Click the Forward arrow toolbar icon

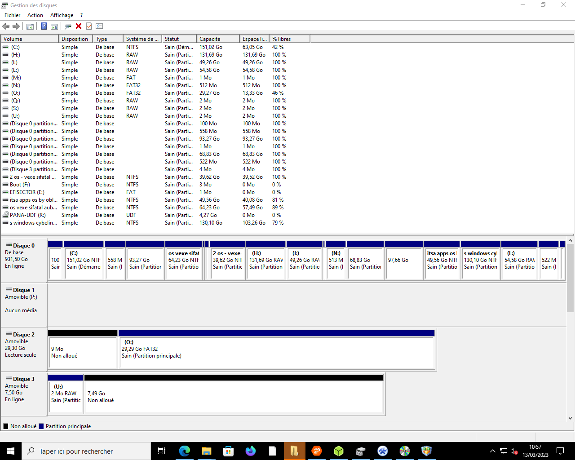click(16, 26)
